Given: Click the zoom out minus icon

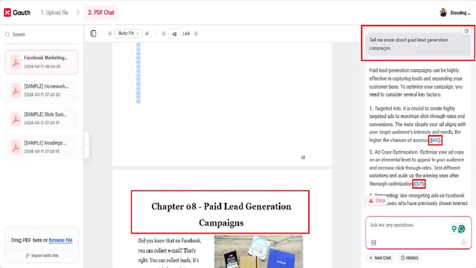Looking at the screenshot, I should [110, 33].
